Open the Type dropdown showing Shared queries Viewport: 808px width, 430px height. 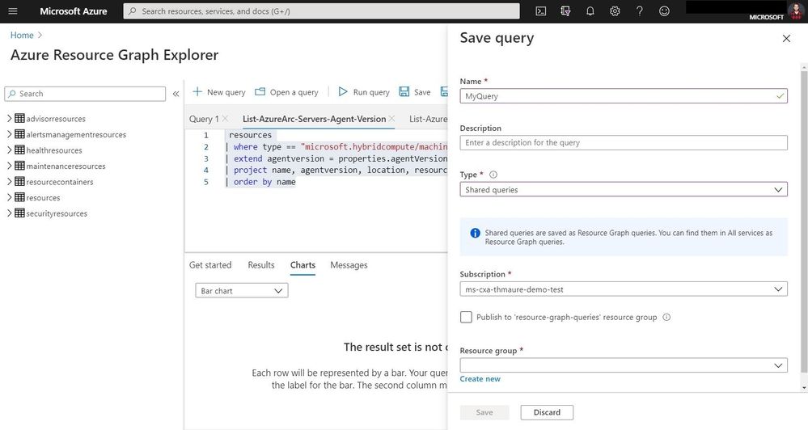click(624, 189)
